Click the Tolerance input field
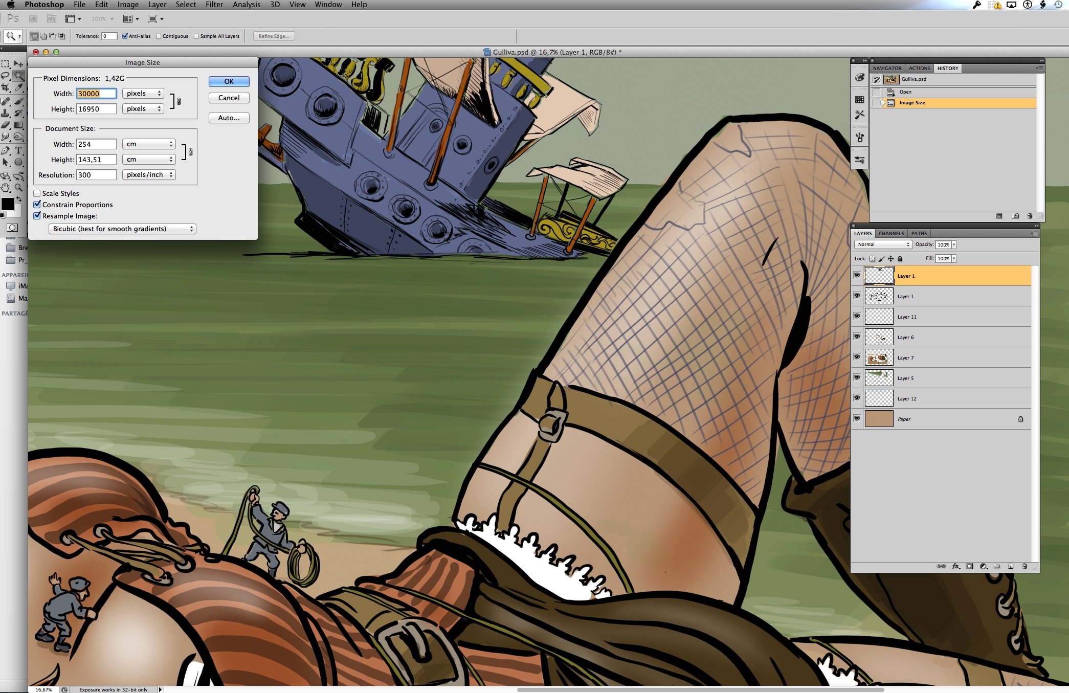1069x693 pixels. click(109, 36)
